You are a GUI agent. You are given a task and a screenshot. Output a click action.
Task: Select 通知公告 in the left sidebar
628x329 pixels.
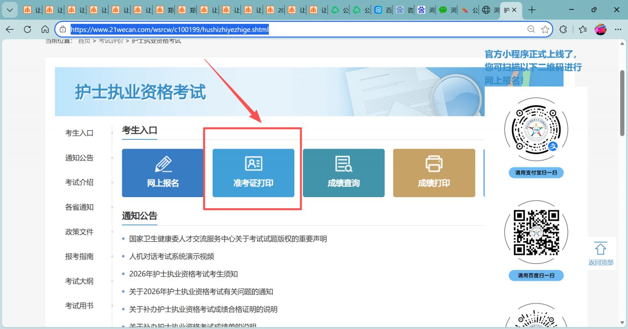79,158
